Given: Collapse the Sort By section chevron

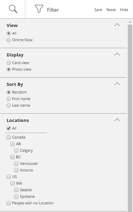Looking at the screenshot, I should pos(117,84).
